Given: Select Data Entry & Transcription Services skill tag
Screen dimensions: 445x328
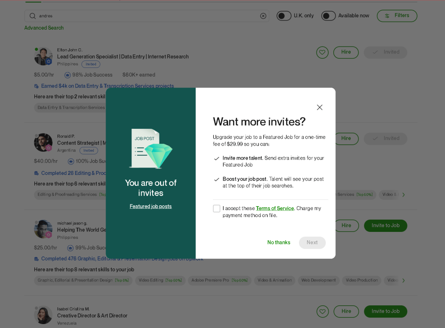Looking at the screenshot, I should [x=70, y=107].
